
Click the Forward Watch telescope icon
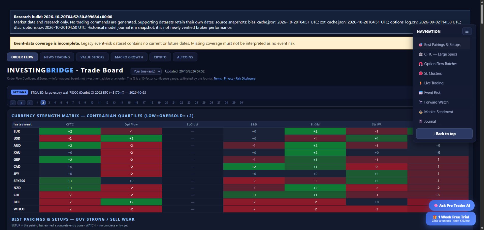tap(420, 102)
